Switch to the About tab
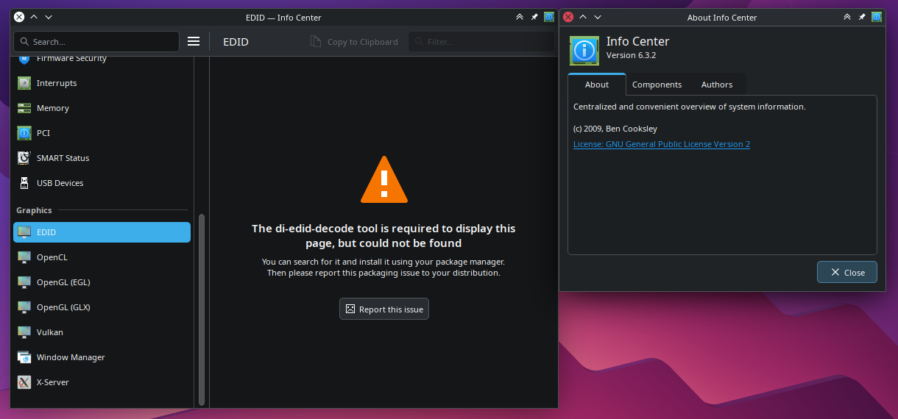 click(597, 85)
